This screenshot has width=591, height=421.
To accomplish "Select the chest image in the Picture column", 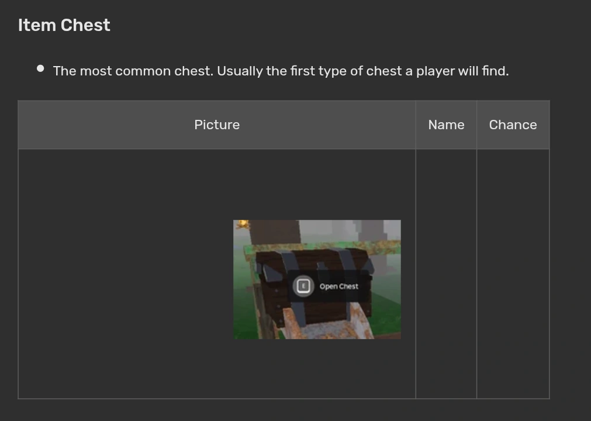I will pyautogui.click(x=317, y=279).
